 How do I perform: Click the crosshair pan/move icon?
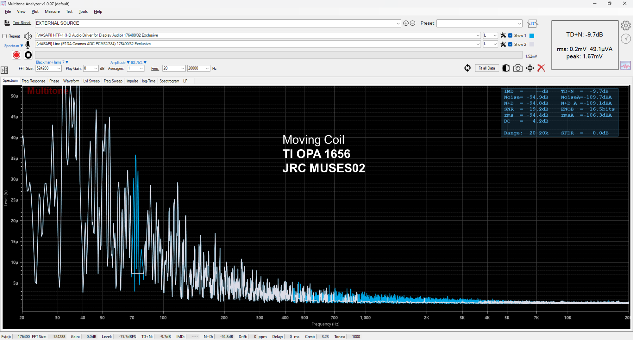[x=530, y=68]
